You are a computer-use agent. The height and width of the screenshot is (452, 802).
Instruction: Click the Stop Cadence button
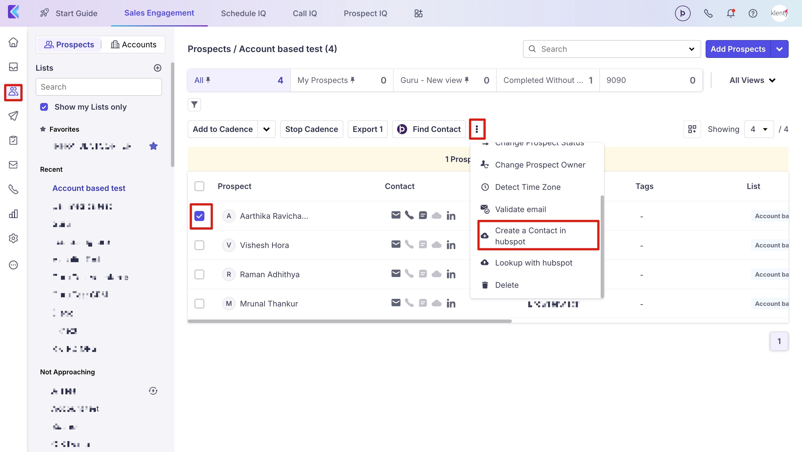(x=311, y=129)
